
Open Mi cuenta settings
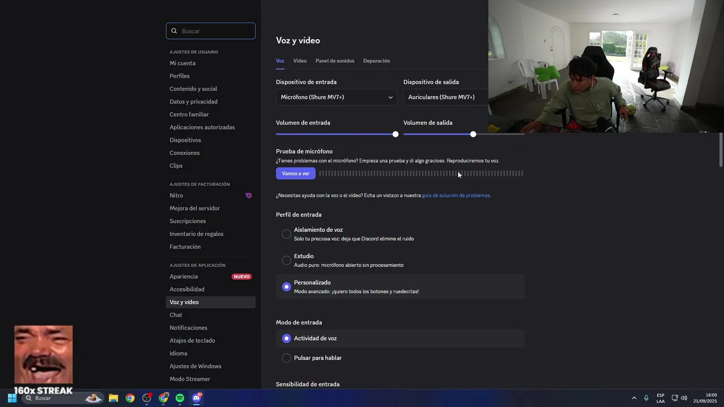210,63
